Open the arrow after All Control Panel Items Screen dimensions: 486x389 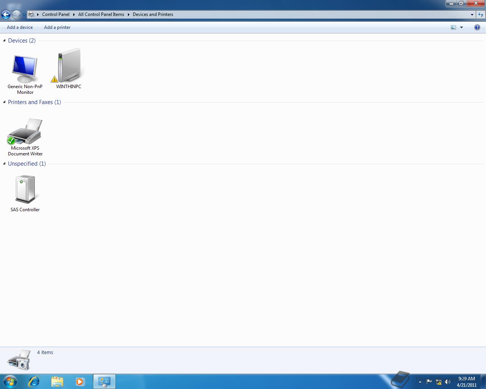[128, 14]
